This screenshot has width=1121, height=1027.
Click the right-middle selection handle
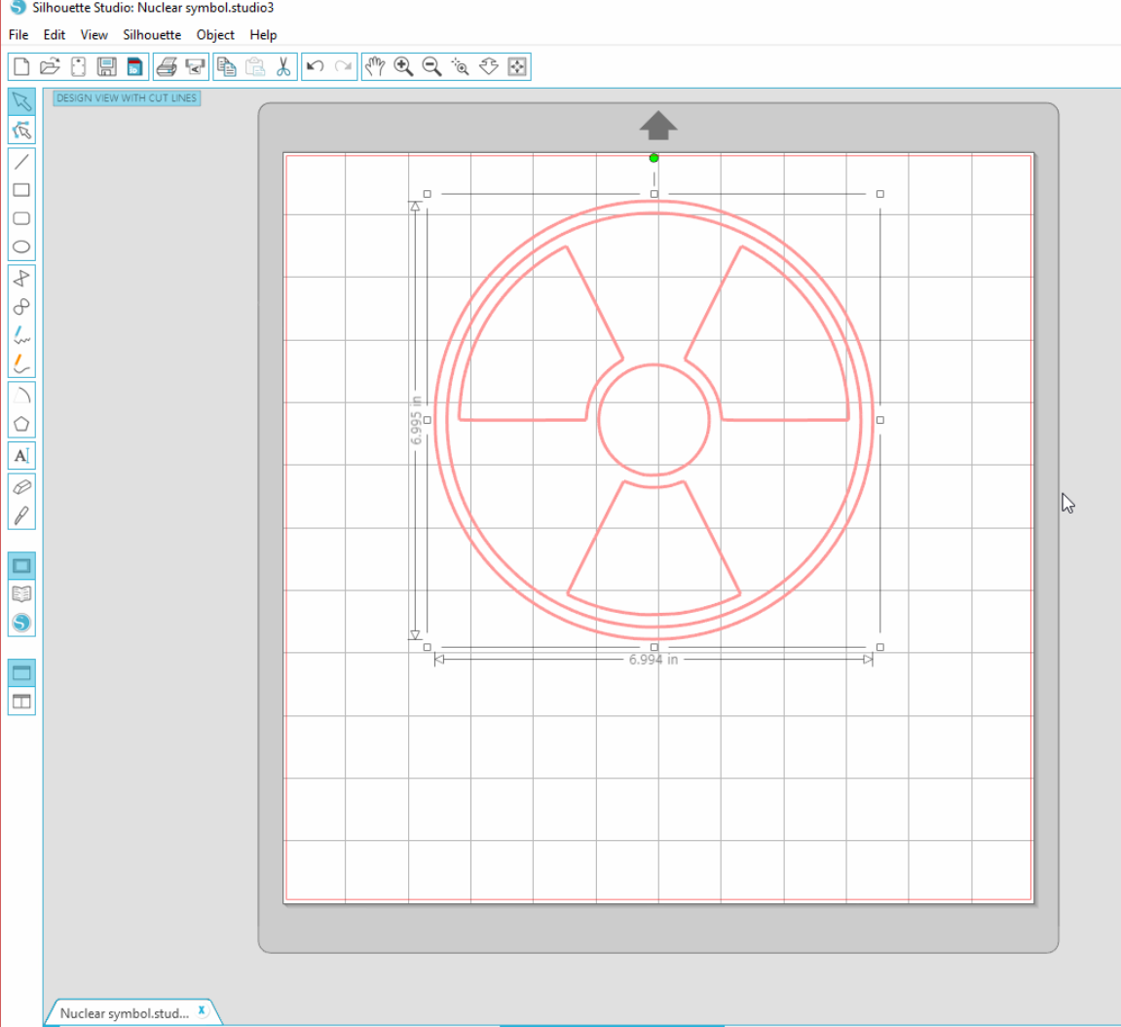pos(880,421)
